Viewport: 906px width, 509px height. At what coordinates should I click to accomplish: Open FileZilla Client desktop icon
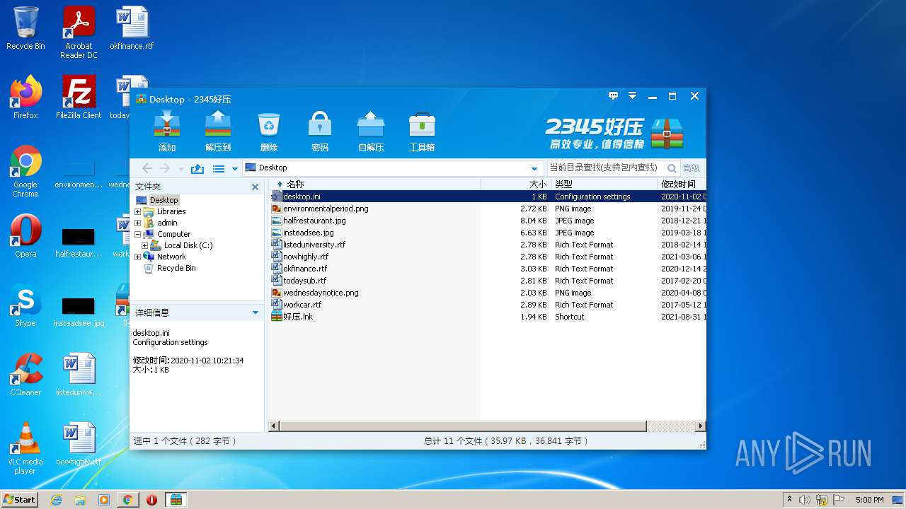coord(79,98)
